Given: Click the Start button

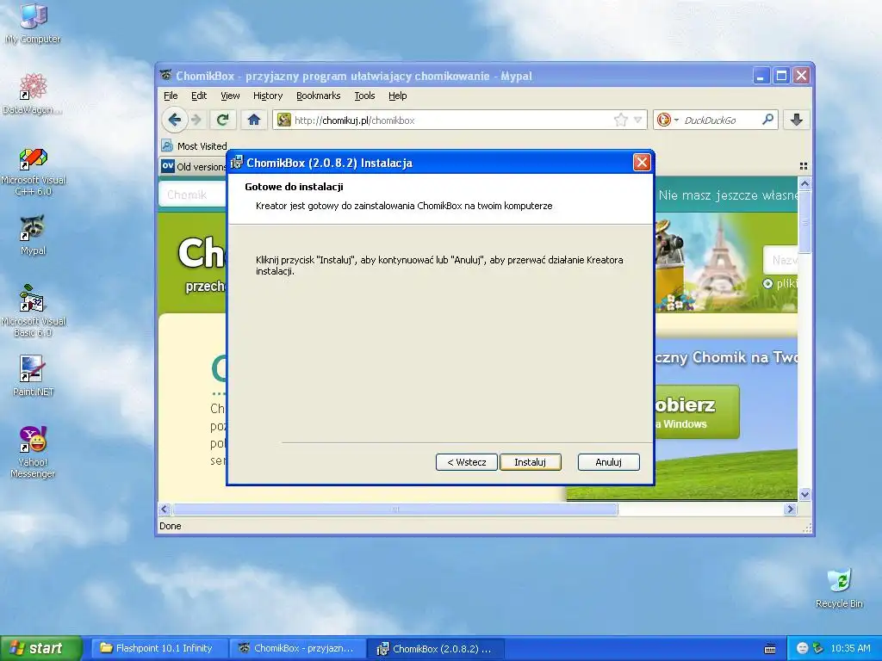Looking at the screenshot, I should pos(41,648).
